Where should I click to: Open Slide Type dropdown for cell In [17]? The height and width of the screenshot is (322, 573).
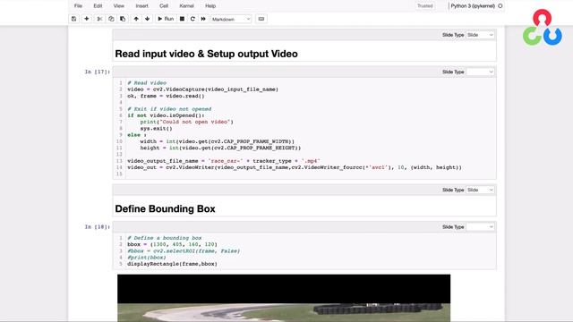[480, 72]
